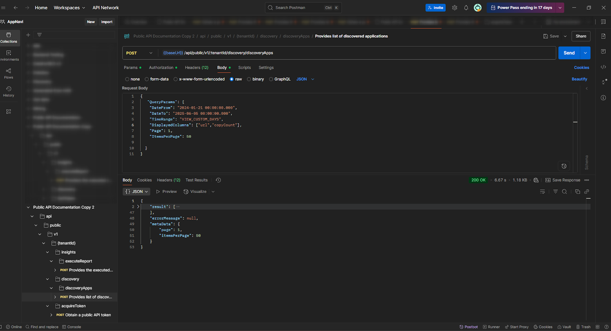Select the form-data body type
Screen dimensions: 611x331
157,79
